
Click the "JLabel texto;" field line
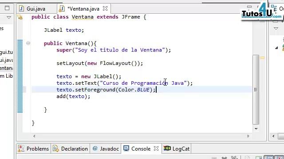pyautogui.click(x=64, y=30)
